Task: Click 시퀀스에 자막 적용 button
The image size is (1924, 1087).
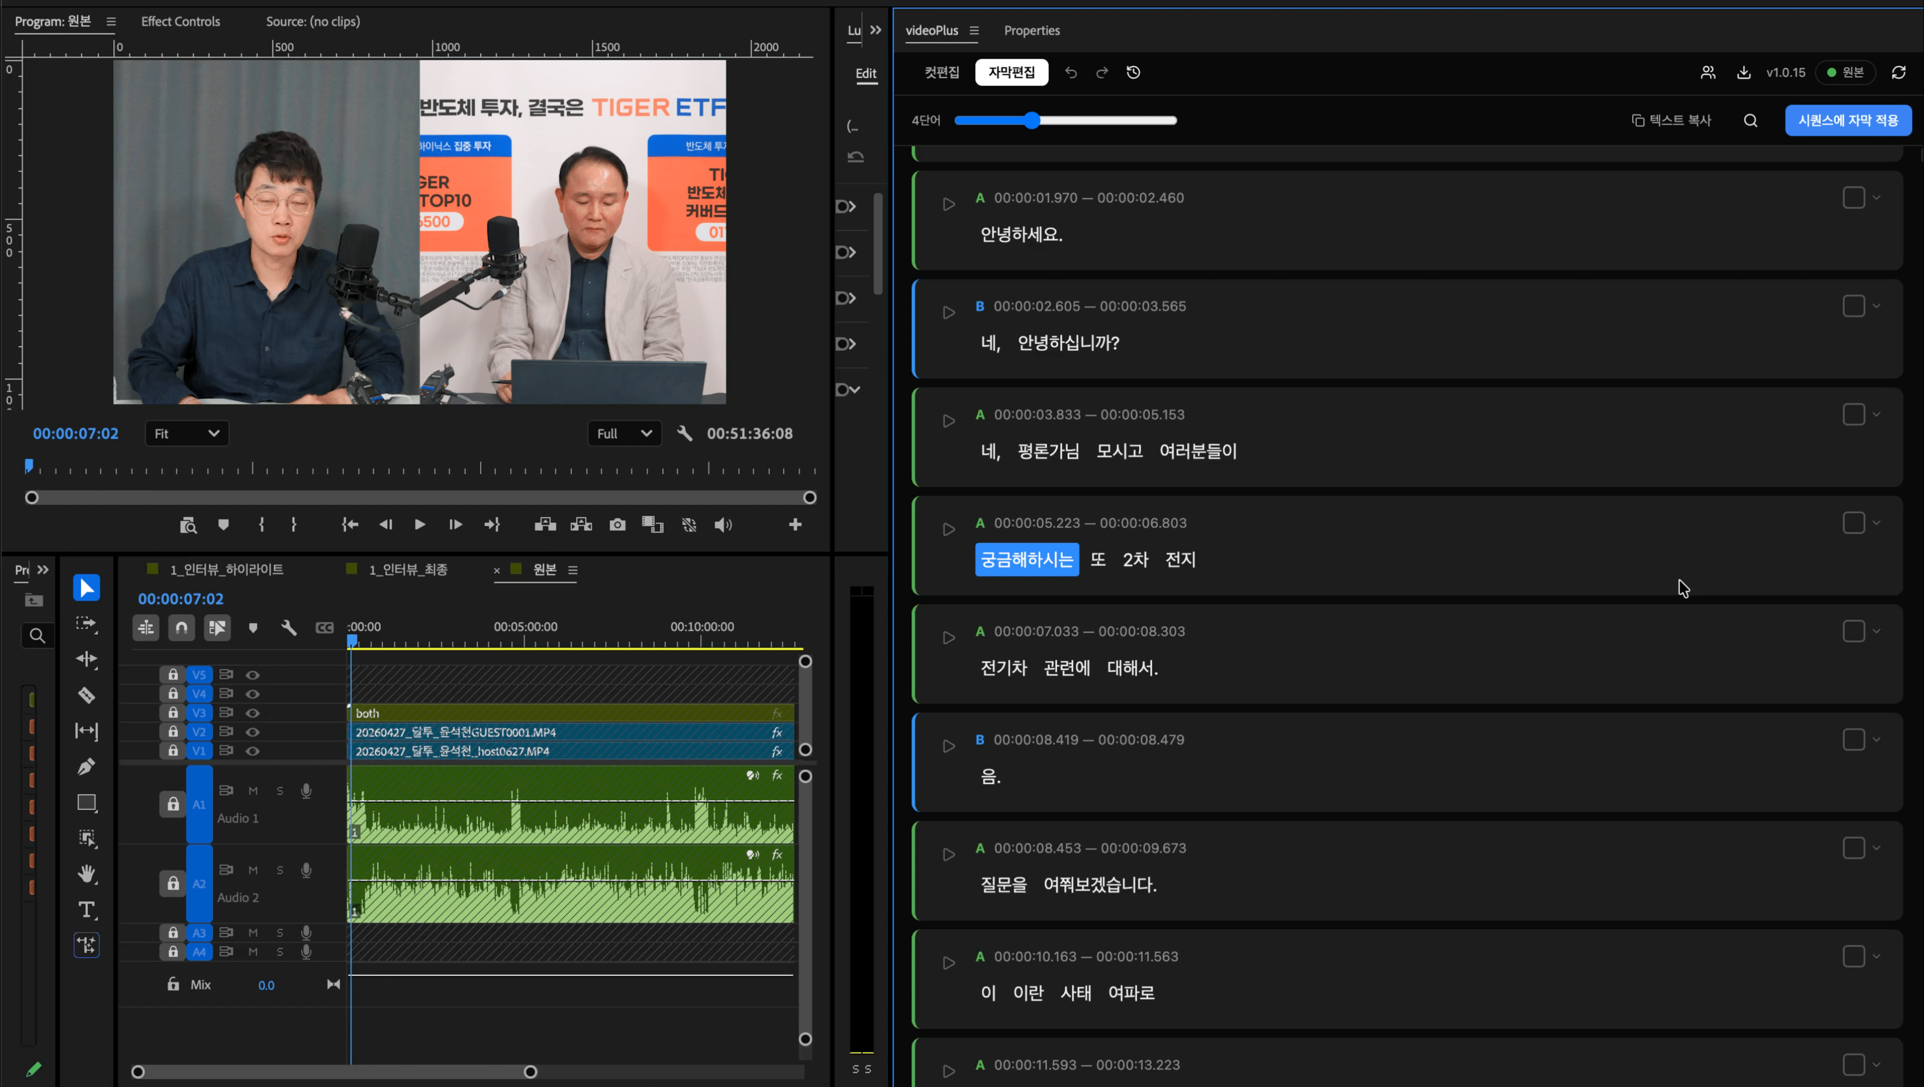Action: (x=1848, y=120)
